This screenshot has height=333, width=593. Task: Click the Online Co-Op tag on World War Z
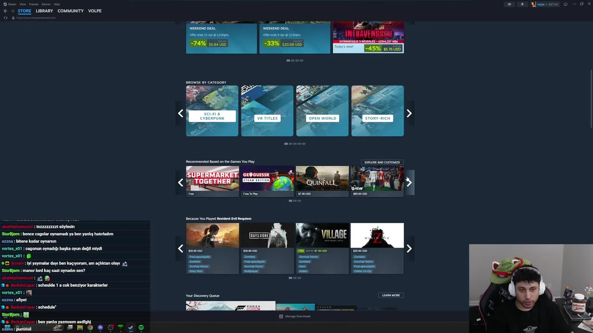point(363,271)
